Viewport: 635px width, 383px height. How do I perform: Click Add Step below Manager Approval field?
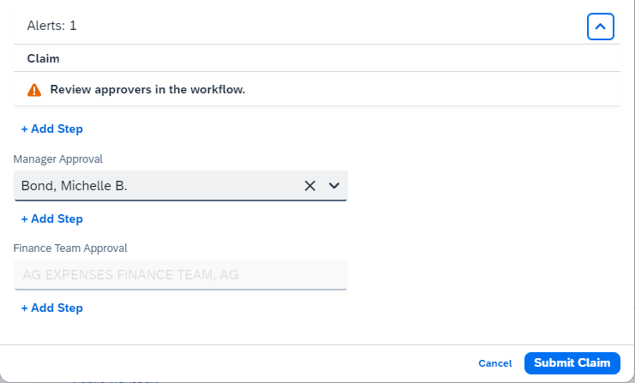coord(51,219)
